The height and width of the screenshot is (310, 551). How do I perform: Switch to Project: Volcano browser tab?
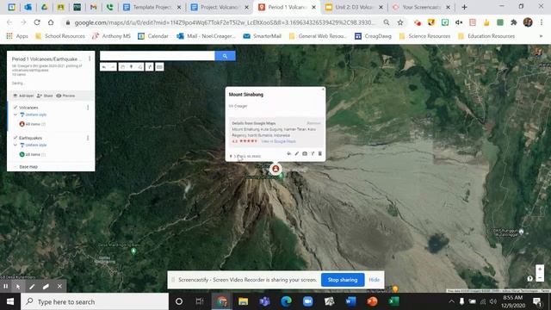point(220,7)
